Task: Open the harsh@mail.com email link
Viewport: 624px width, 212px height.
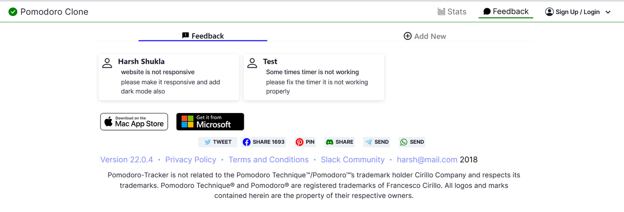Action: [427, 159]
